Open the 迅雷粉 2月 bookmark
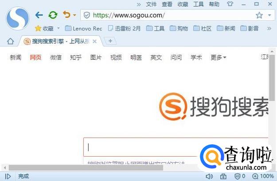This screenshot has height=181, width=277. (124, 28)
